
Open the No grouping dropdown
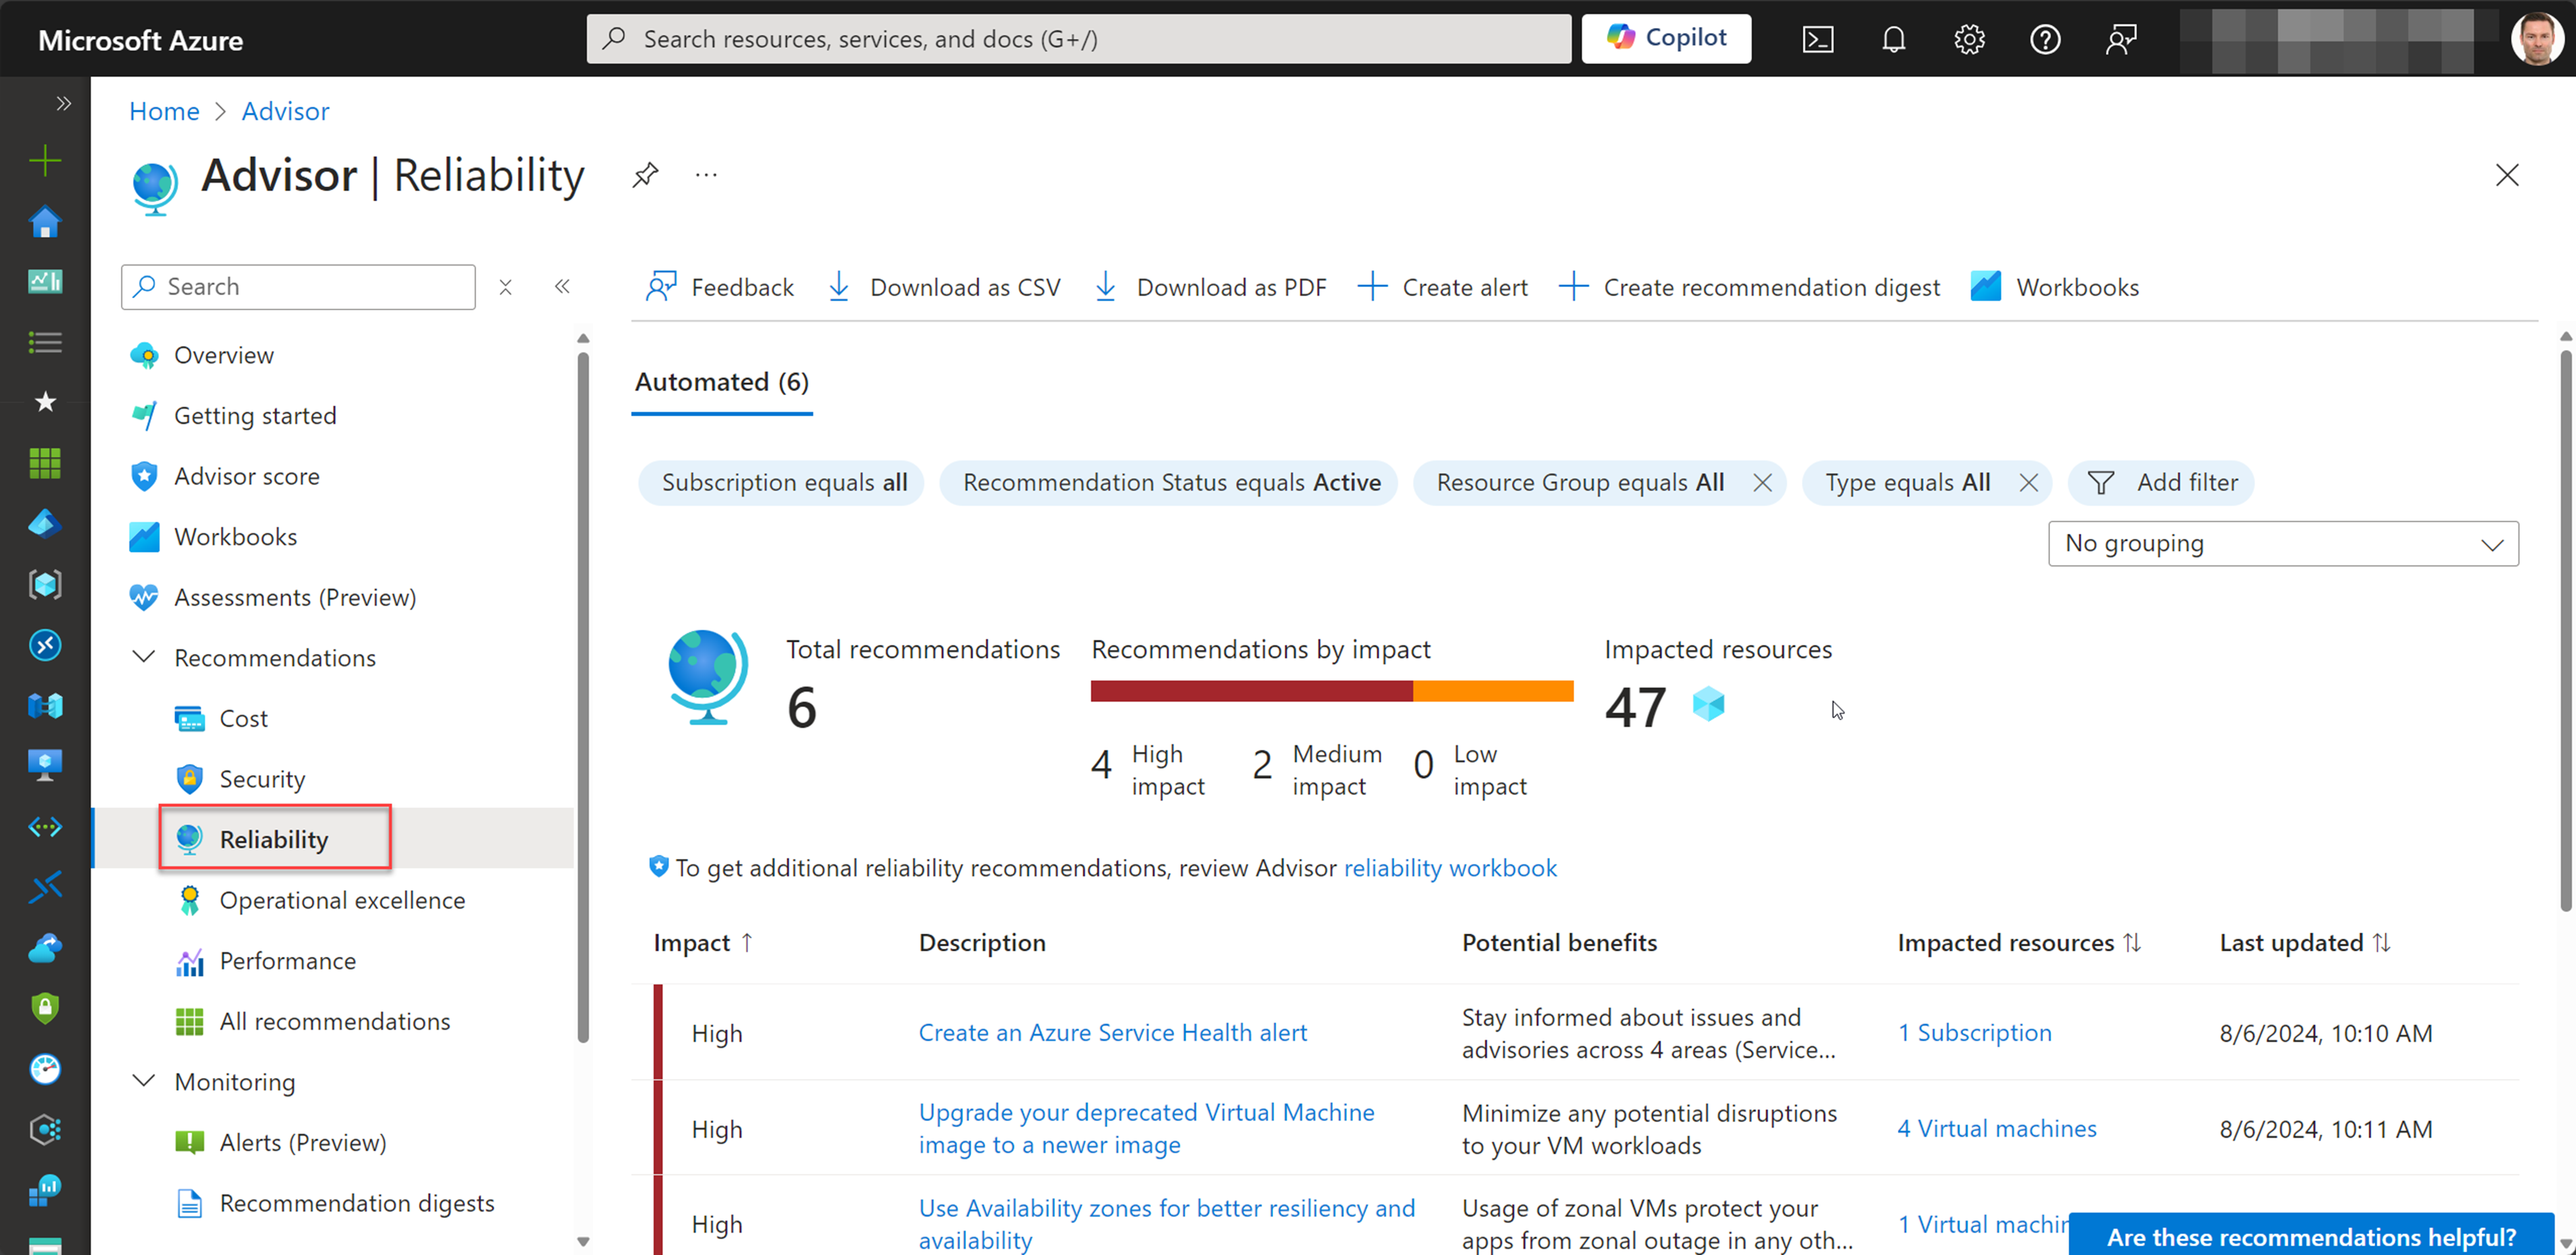[2284, 543]
